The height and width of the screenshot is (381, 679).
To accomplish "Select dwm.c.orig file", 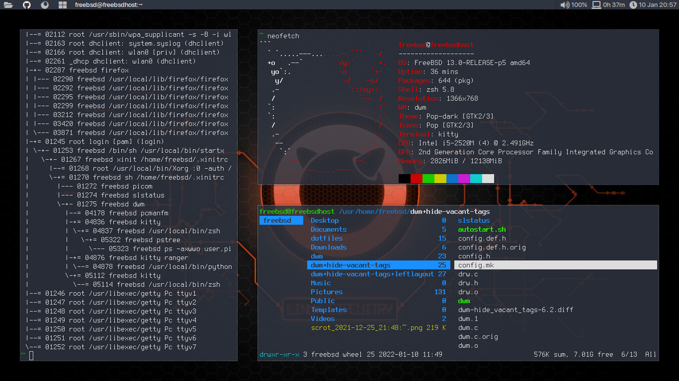I will click(478, 337).
